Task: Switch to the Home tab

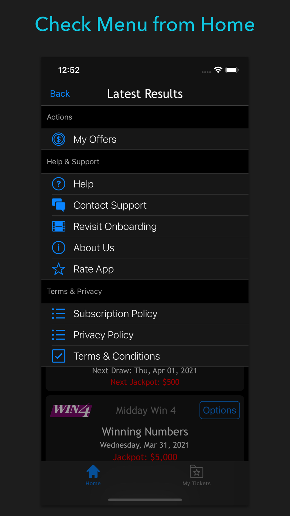Action: point(93,475)
